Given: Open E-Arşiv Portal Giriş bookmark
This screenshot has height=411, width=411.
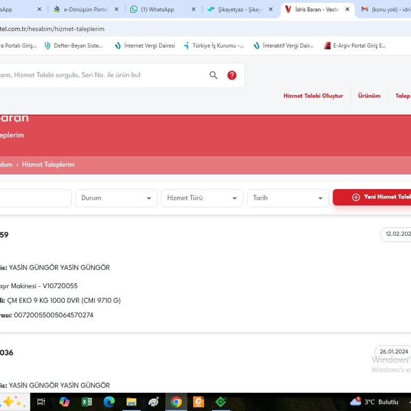Looking at the screenshot, I should pos(355,45).
